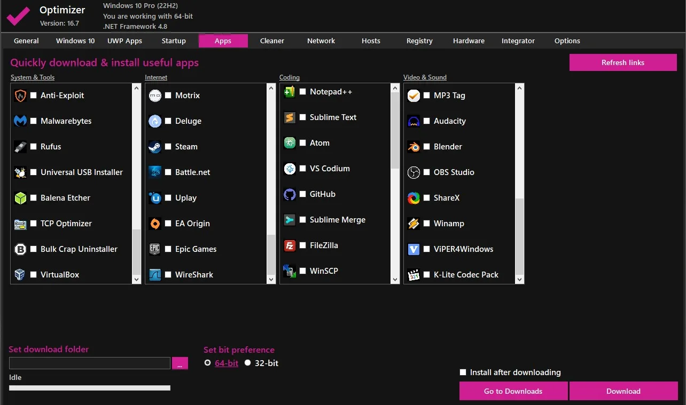Image resolution: width=686 pixels, height=405 pixels.
Task: Open the UWP Apps tab
Action: (124, 41)
